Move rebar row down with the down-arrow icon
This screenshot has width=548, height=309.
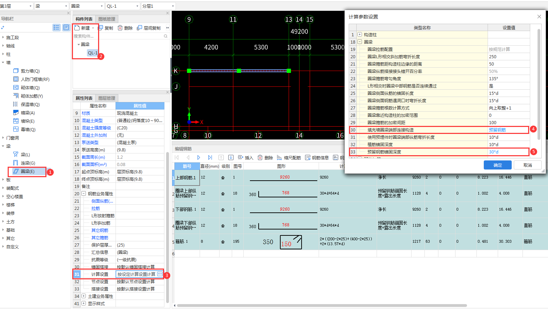[231, 158]
